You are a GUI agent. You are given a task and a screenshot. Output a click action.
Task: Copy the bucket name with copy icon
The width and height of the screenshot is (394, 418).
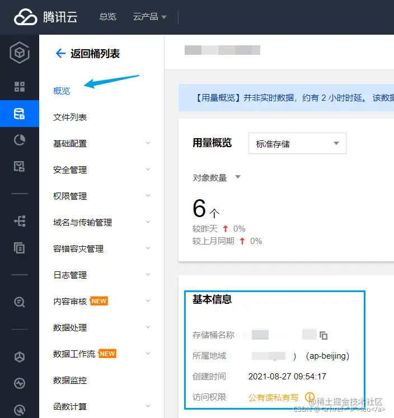point(323,335)
